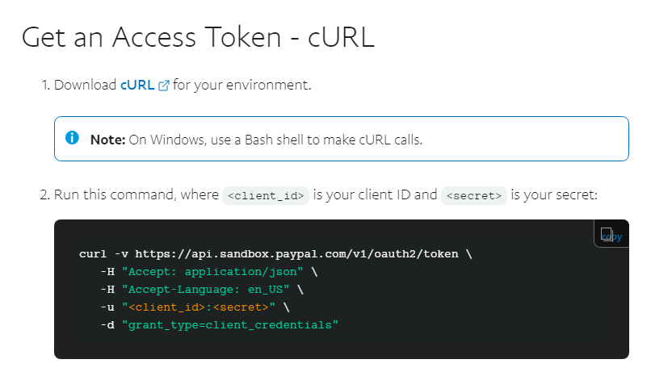Click the external link icon beside cURL
This screenshot has width=651, height=376.
pyautogui.click(x=164, y=86)
